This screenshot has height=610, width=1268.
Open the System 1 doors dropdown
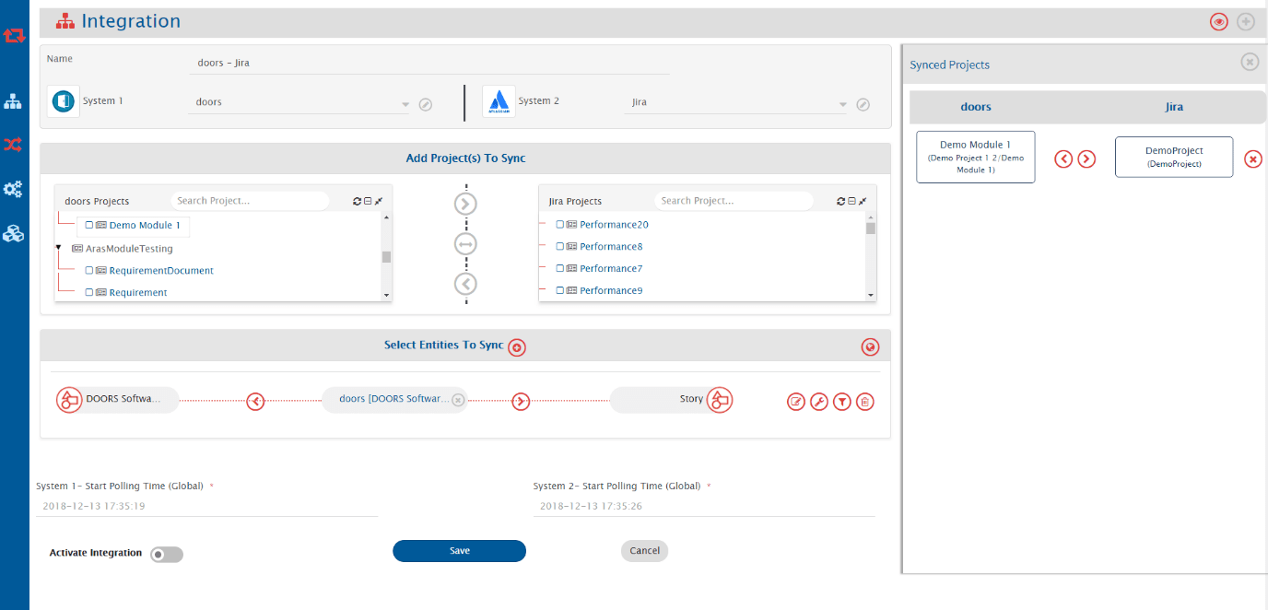[x=405, y=104]
